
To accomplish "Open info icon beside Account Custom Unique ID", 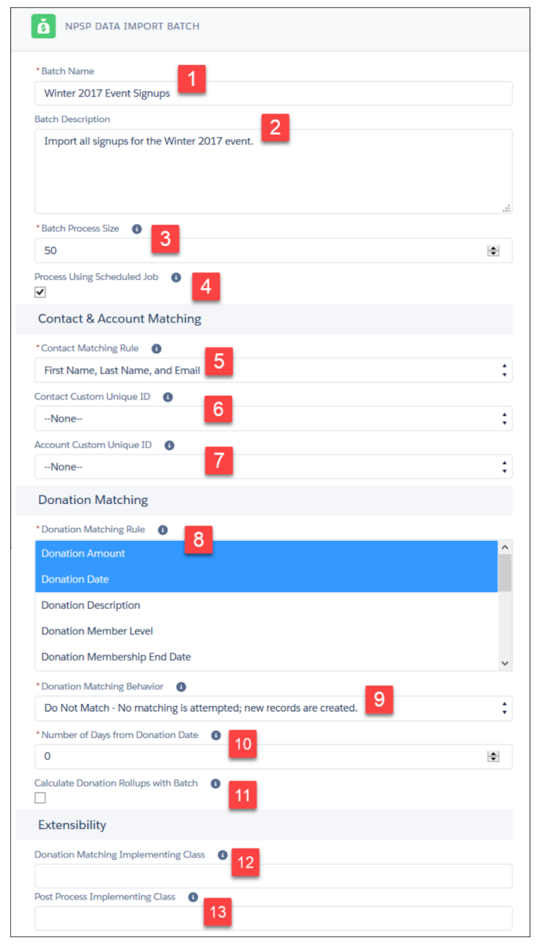I will tap(170, 445).
